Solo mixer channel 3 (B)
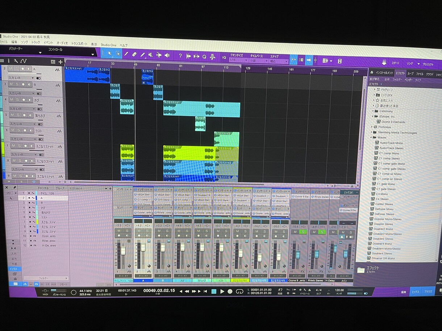This screenshot has width=442, height=331. point(168,231)
